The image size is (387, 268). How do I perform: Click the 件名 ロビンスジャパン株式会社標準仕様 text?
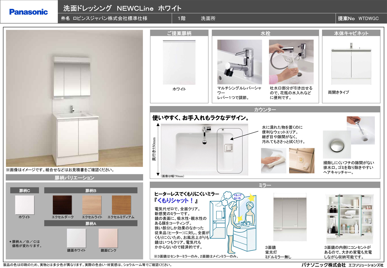(x=104, y=18)
